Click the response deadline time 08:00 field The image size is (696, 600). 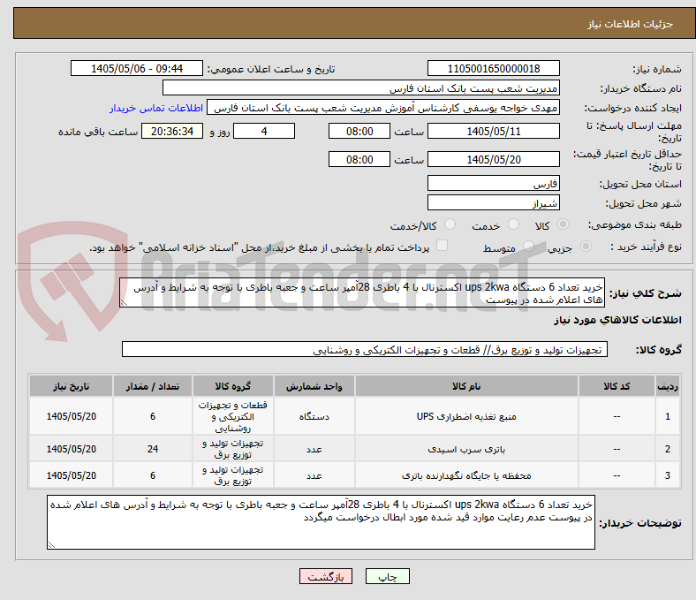click(x=359, y=131)
